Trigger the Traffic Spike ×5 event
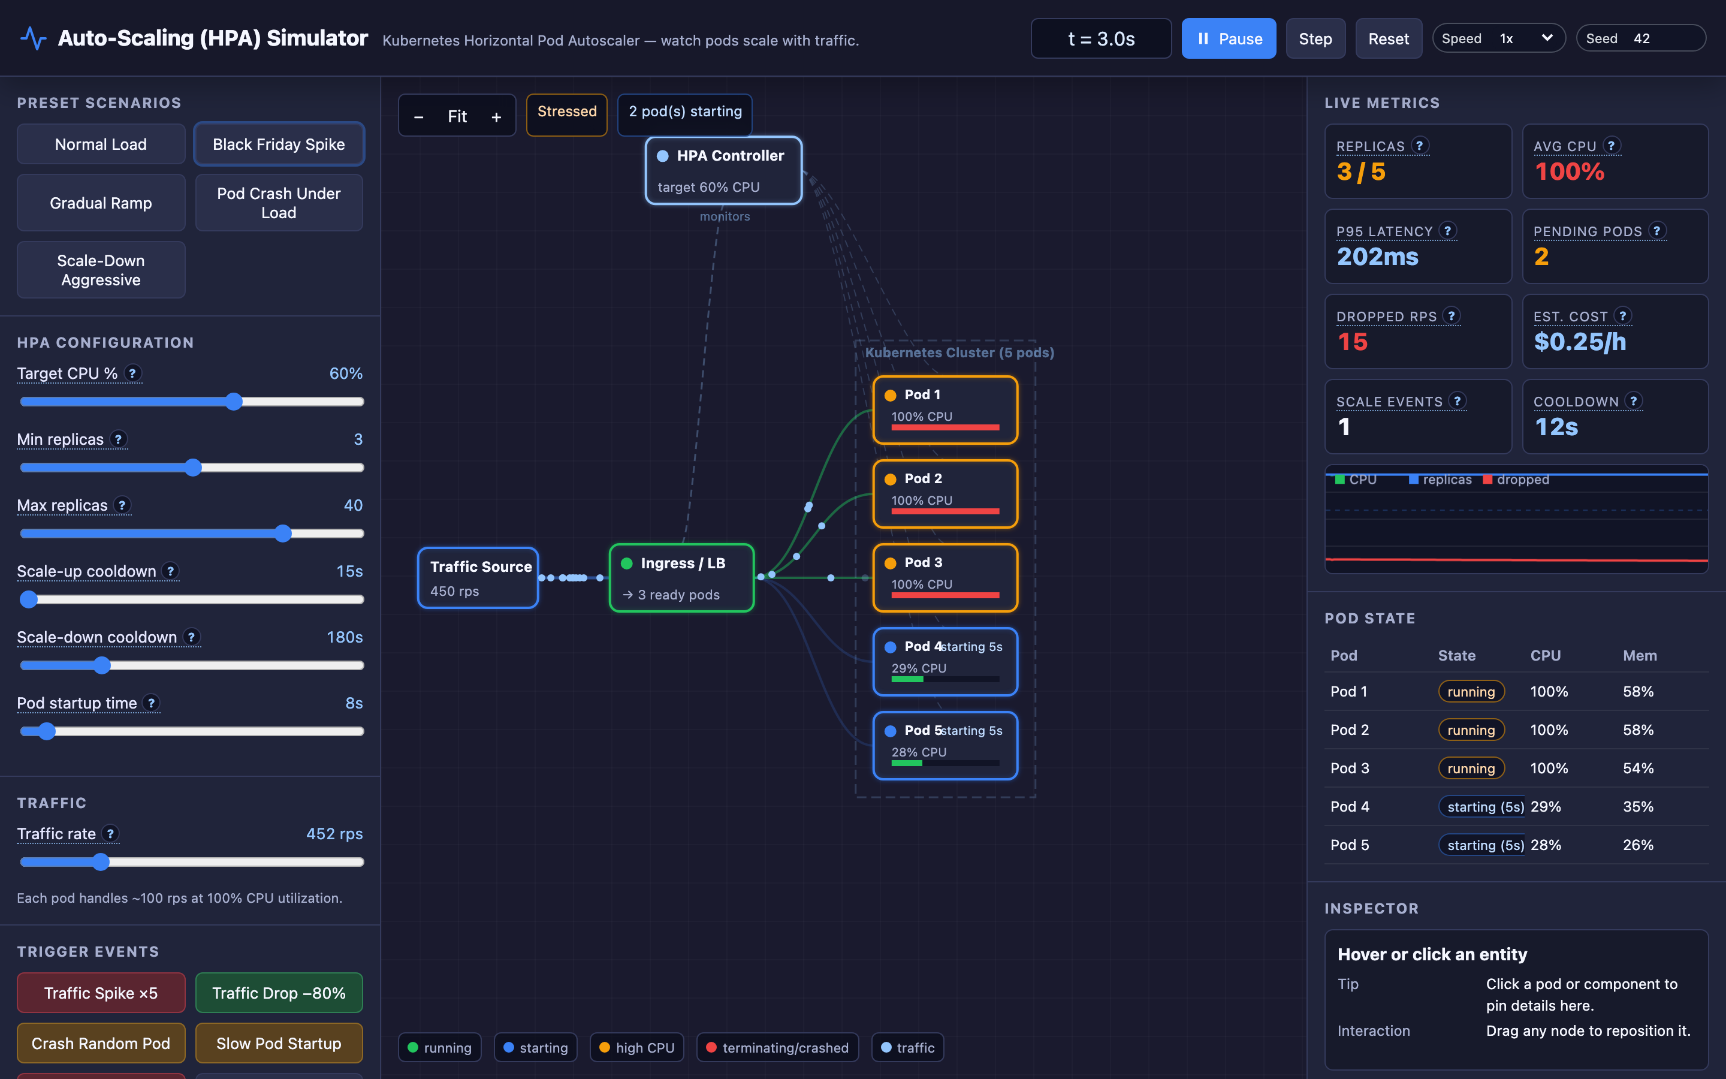 pos(101,993)
